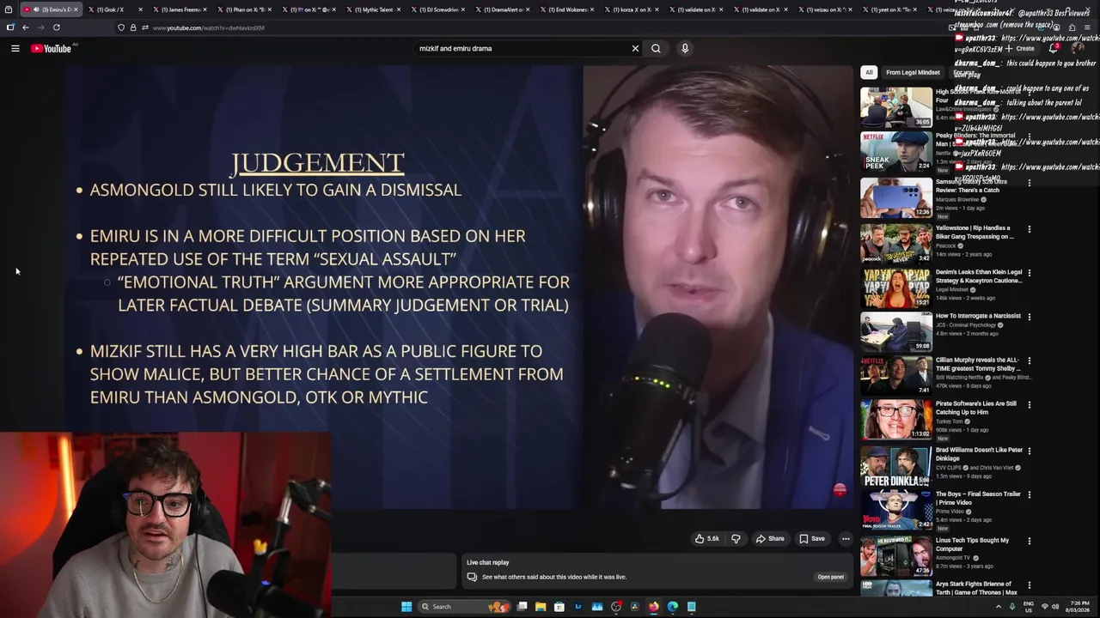
Task: Save the video to a playlist
Action: coord(812,539)
